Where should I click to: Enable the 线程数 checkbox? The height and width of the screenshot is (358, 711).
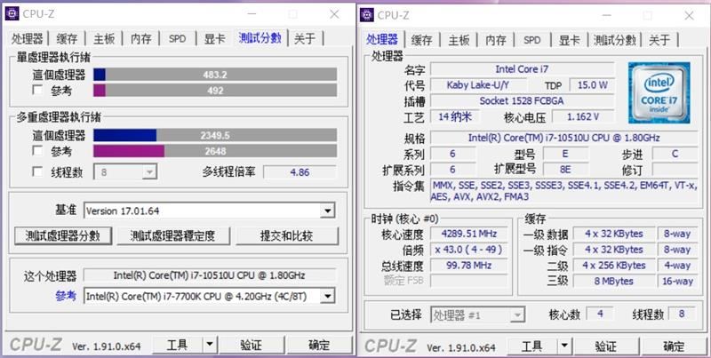tap(37, 171)
